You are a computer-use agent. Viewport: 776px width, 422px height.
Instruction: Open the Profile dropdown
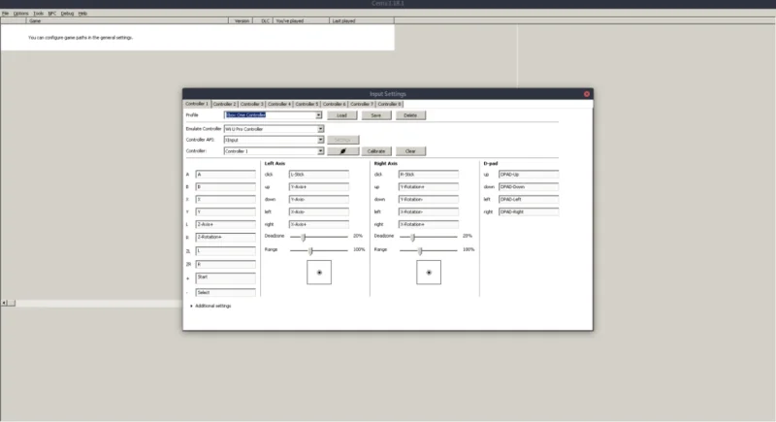(x=319, y=114)
